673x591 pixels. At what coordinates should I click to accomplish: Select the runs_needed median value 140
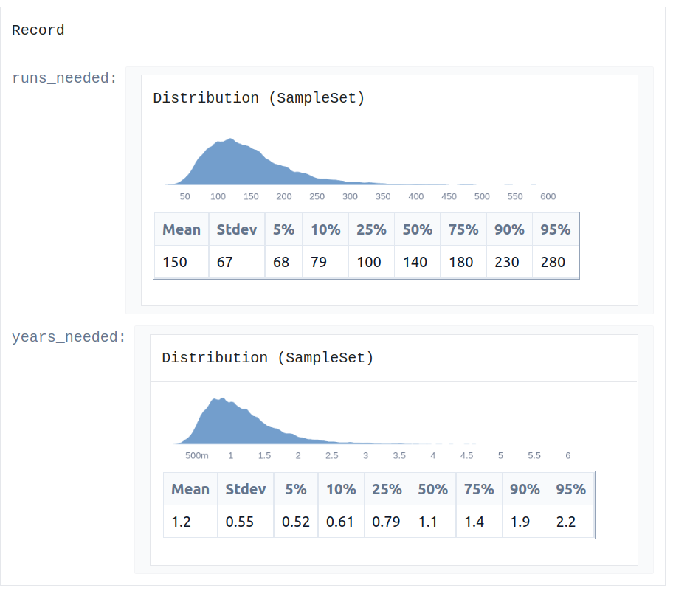(x=415, y=262)
